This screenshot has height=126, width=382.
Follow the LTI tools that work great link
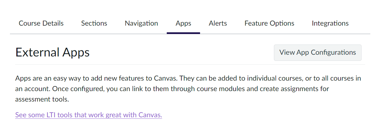[x=88, y=115]
